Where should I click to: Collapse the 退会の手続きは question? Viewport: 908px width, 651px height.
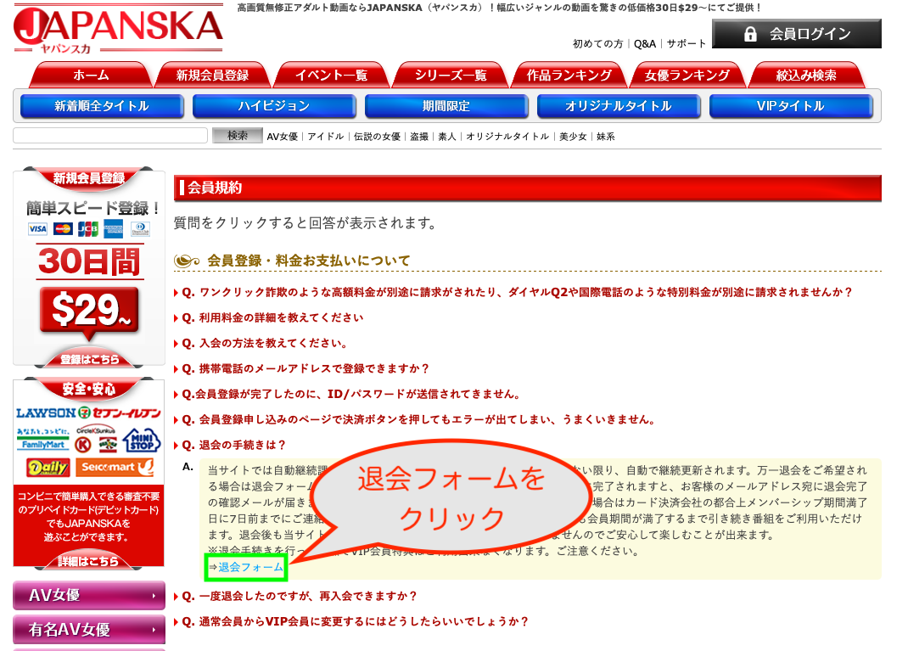click(233, 445)
